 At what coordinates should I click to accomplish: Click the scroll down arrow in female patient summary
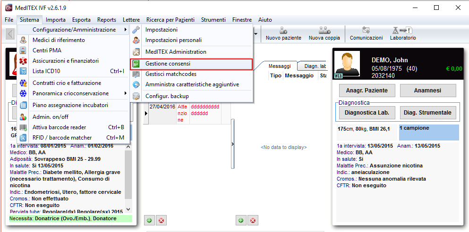(128, 210)
